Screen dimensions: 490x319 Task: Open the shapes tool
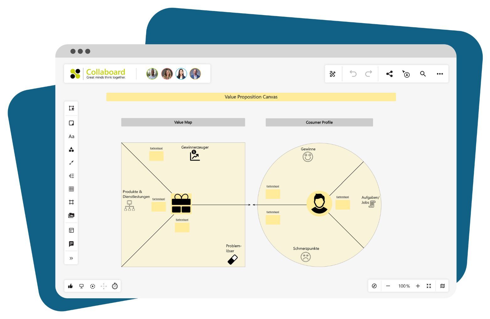point(71,150)
